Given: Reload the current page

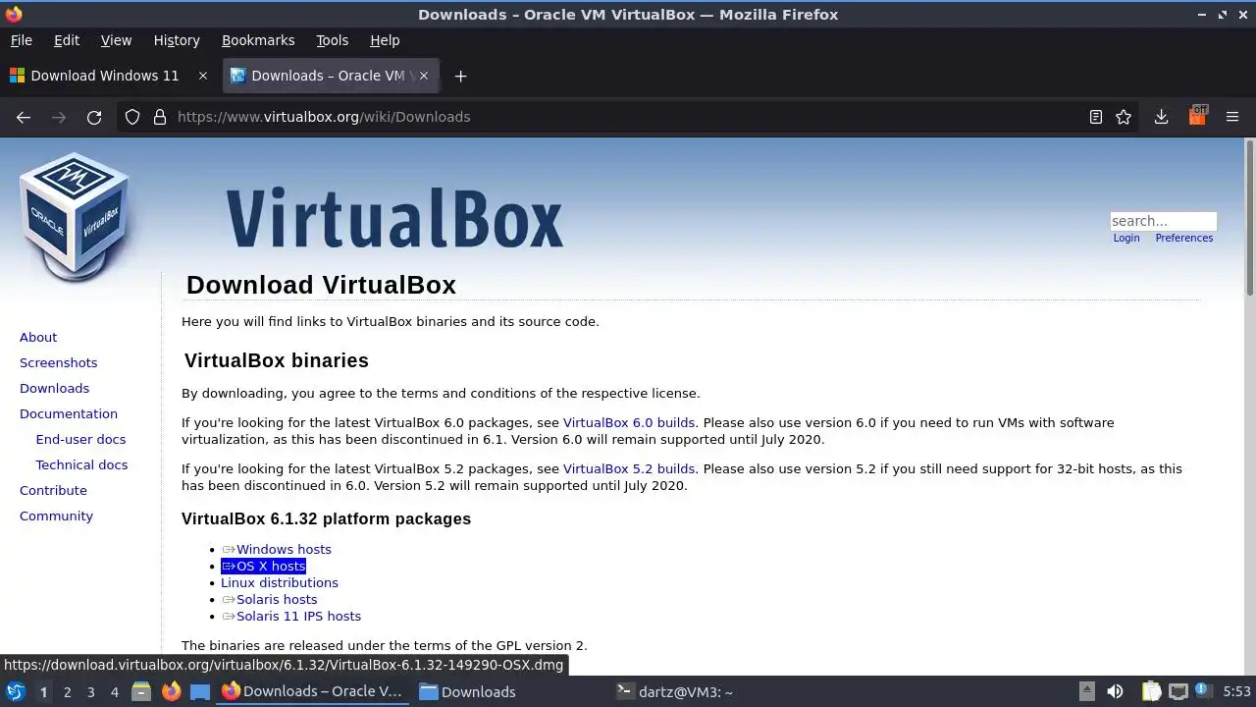Looking at the screenshot, I should (94, 117).
